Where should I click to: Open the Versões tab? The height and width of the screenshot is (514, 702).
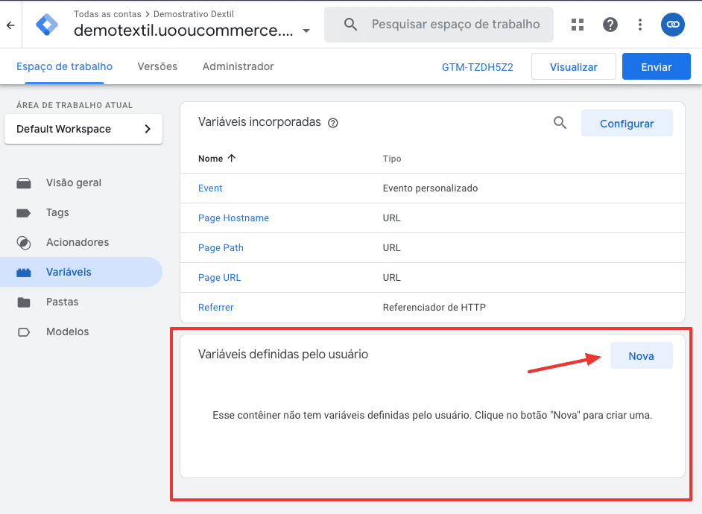tap(157, 66)
